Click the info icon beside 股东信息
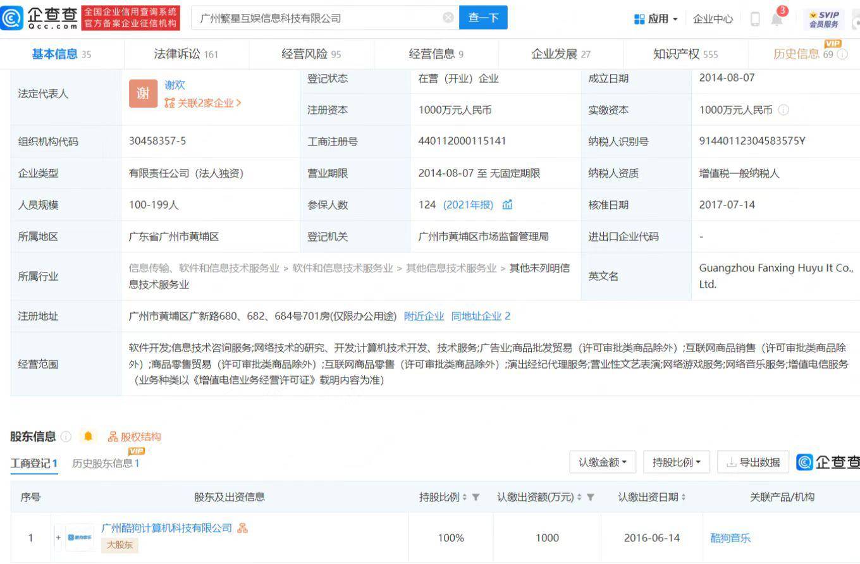The height and width of the screenshot is (564, 860). [x=66, y=436]
